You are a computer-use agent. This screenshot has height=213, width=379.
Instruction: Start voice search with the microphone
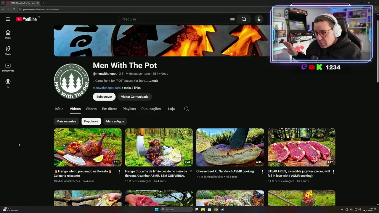pyautogui.click(x=259, y=19)
